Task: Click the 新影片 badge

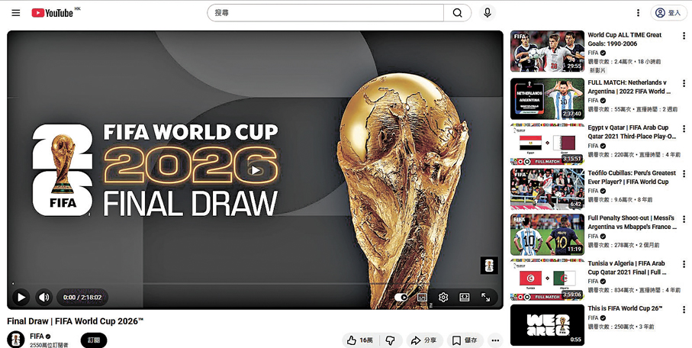Action: [597, 70]
